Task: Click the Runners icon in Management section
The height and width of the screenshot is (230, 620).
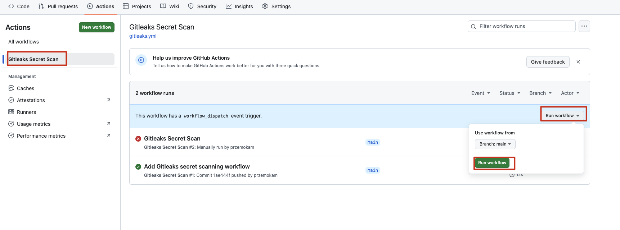Action: coord(11,112)
